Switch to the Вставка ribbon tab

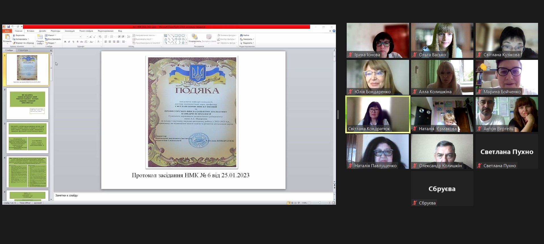tap(31, 31)
